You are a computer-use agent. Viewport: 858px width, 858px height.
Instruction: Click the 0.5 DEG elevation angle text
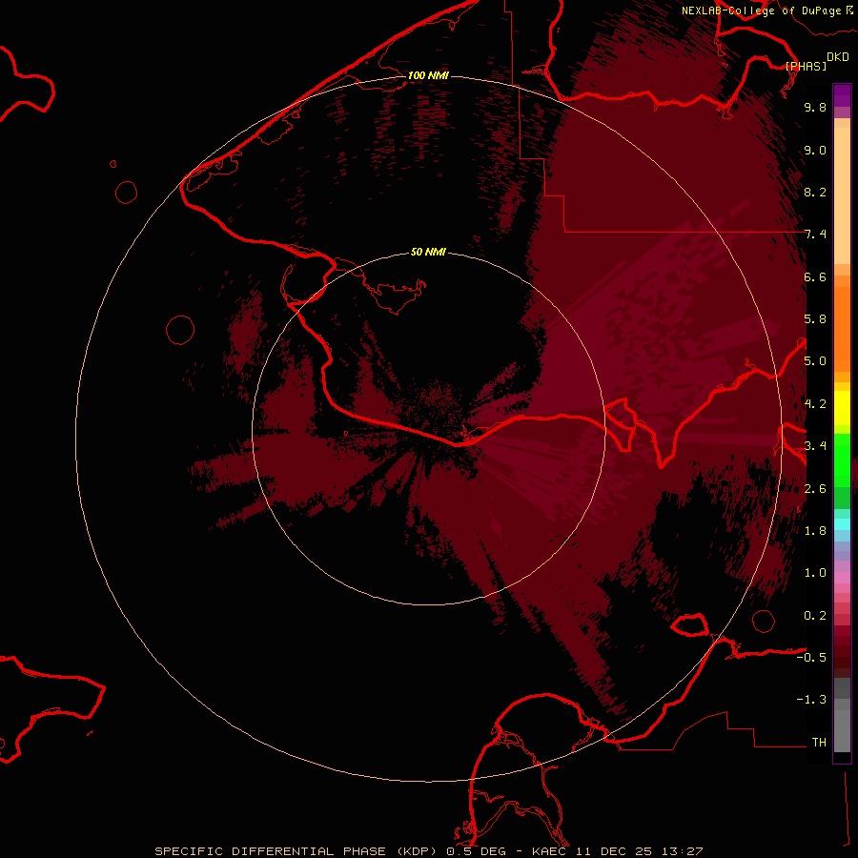click(477, 851)
